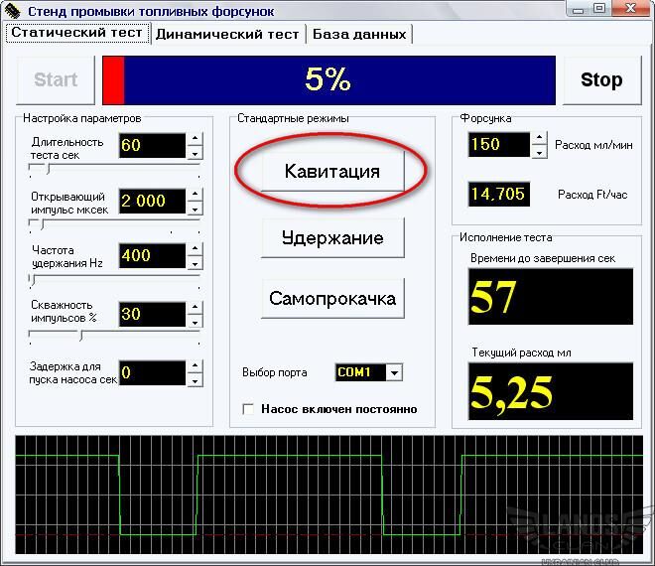Increase pump start delay with the up arrow
The width and height of the screenshot is (655, 566).
point(195,366)
